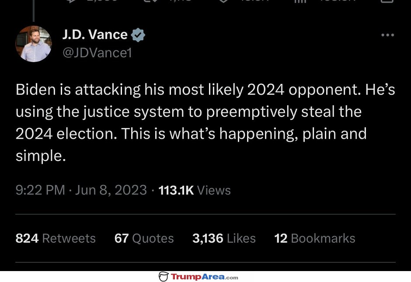Open the @JDVance1 handle link
Viewport: 411px width, 282px height.
tap(97, 52)
